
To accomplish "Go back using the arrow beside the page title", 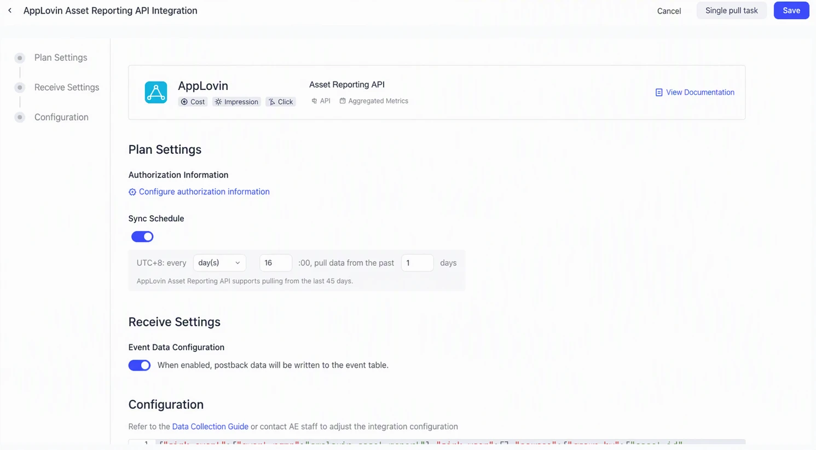I will [x=10, y=10].
